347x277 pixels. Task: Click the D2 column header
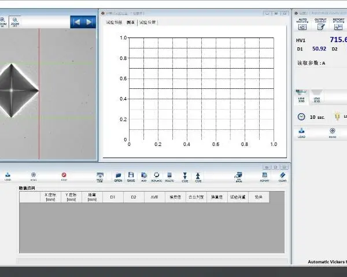(x=134, y=197)
